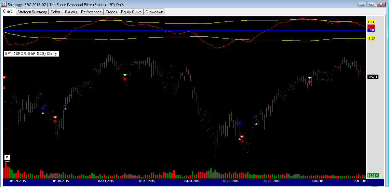Viewport: 389px width, 187px height.
Task: Minimize the strategy chart window
Action: 362,4
